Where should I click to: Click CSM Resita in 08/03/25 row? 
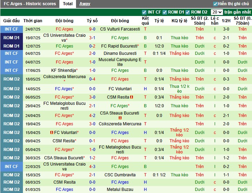(x=64, y=182)
